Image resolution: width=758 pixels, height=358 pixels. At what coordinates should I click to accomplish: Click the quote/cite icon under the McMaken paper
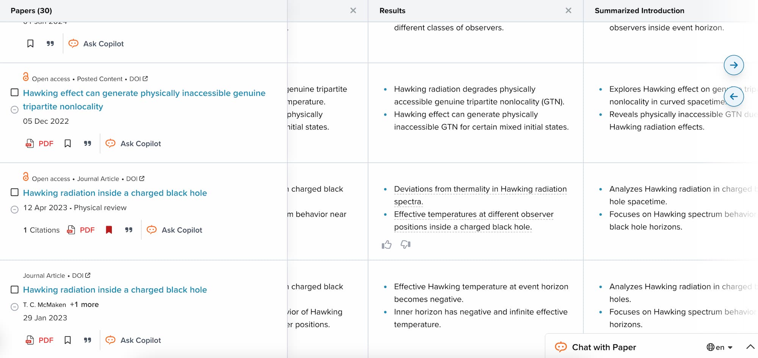tap(88, 340)
